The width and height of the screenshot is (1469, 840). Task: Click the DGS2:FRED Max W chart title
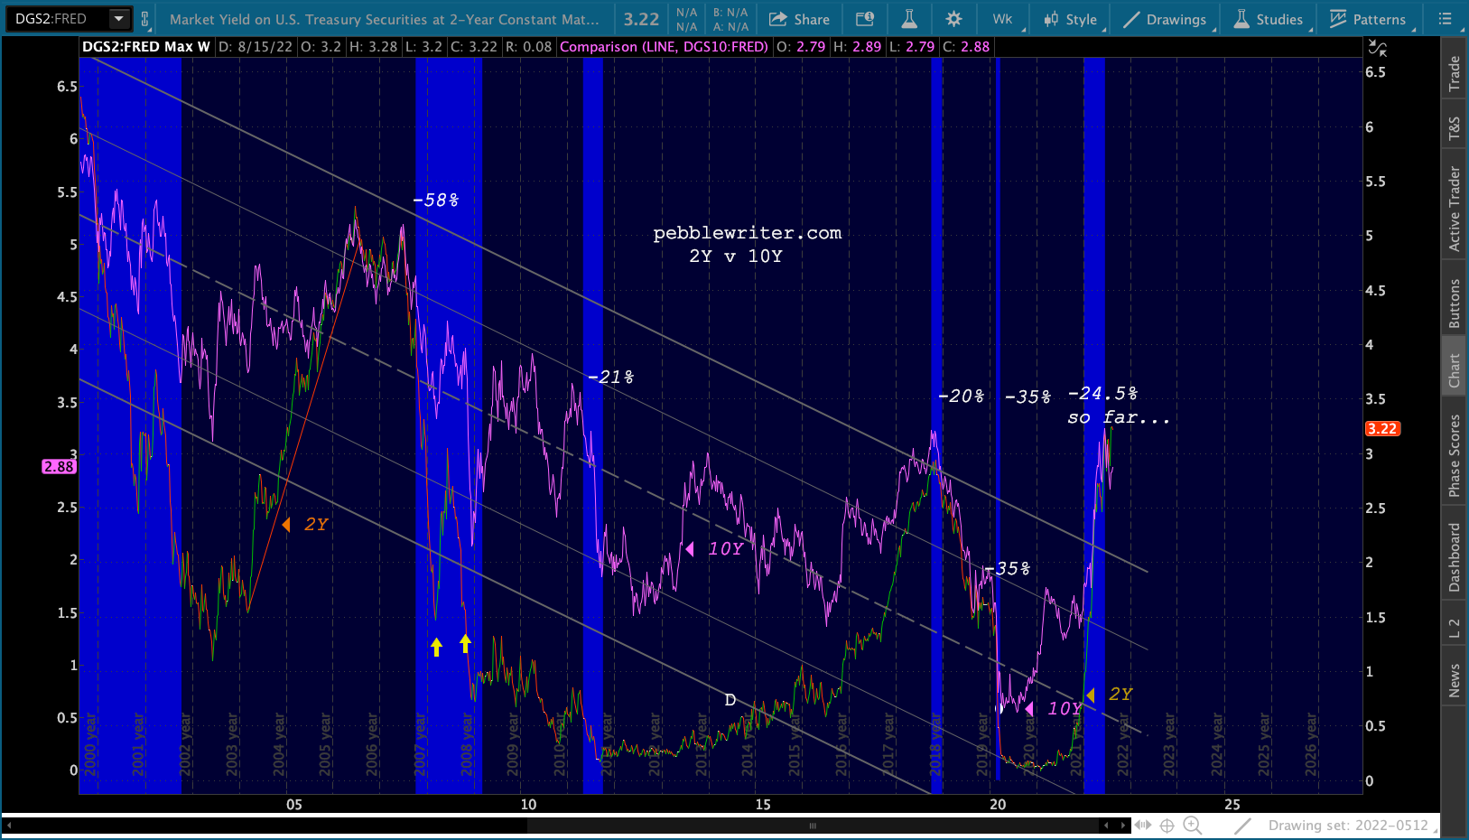pos(146,47)
